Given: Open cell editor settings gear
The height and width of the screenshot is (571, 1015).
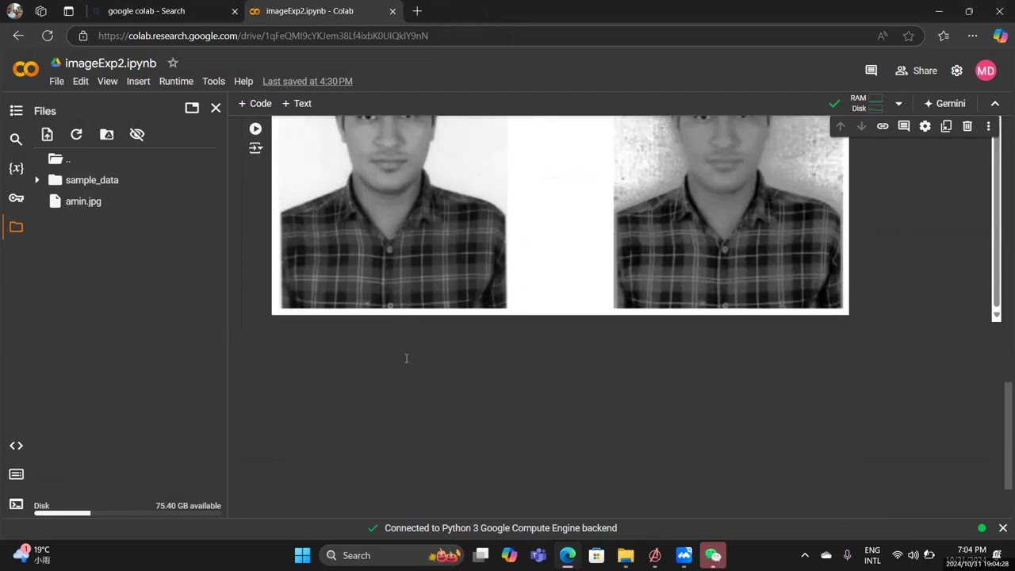Looking at the screenshot, I should (x=925, y=126).
